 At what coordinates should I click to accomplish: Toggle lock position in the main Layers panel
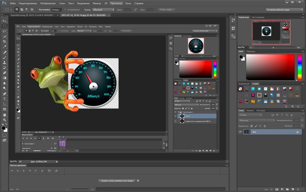(x=260, y=126)
